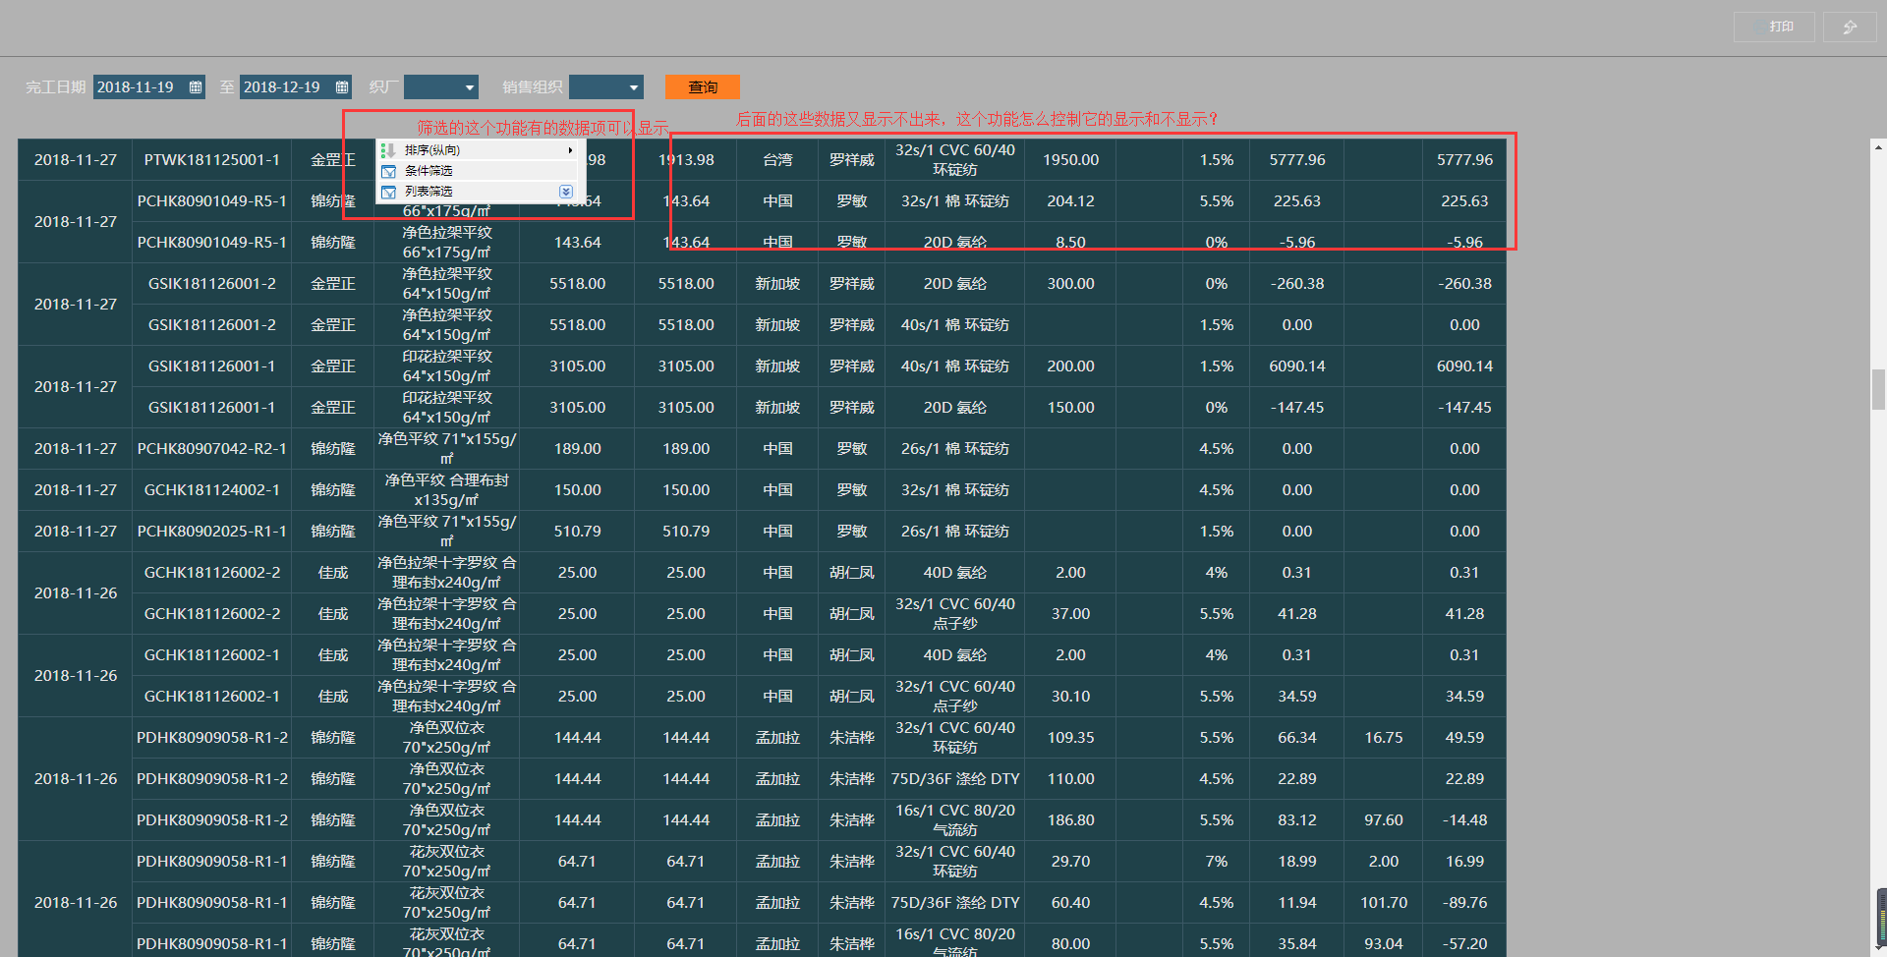The image size is (1887, 957).
Task: Select the PTWK181125001-1 order cell
Action: (x=212, y=160)
